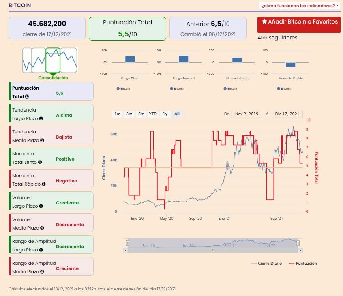Open info for Rango de Amplitud Largo Plazo

(x=41, y=250)
